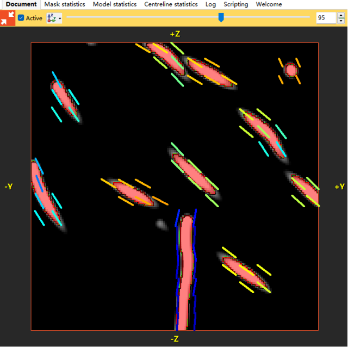
Task: Uncheck the Active checkbox
Action: [x=21, y=18]
